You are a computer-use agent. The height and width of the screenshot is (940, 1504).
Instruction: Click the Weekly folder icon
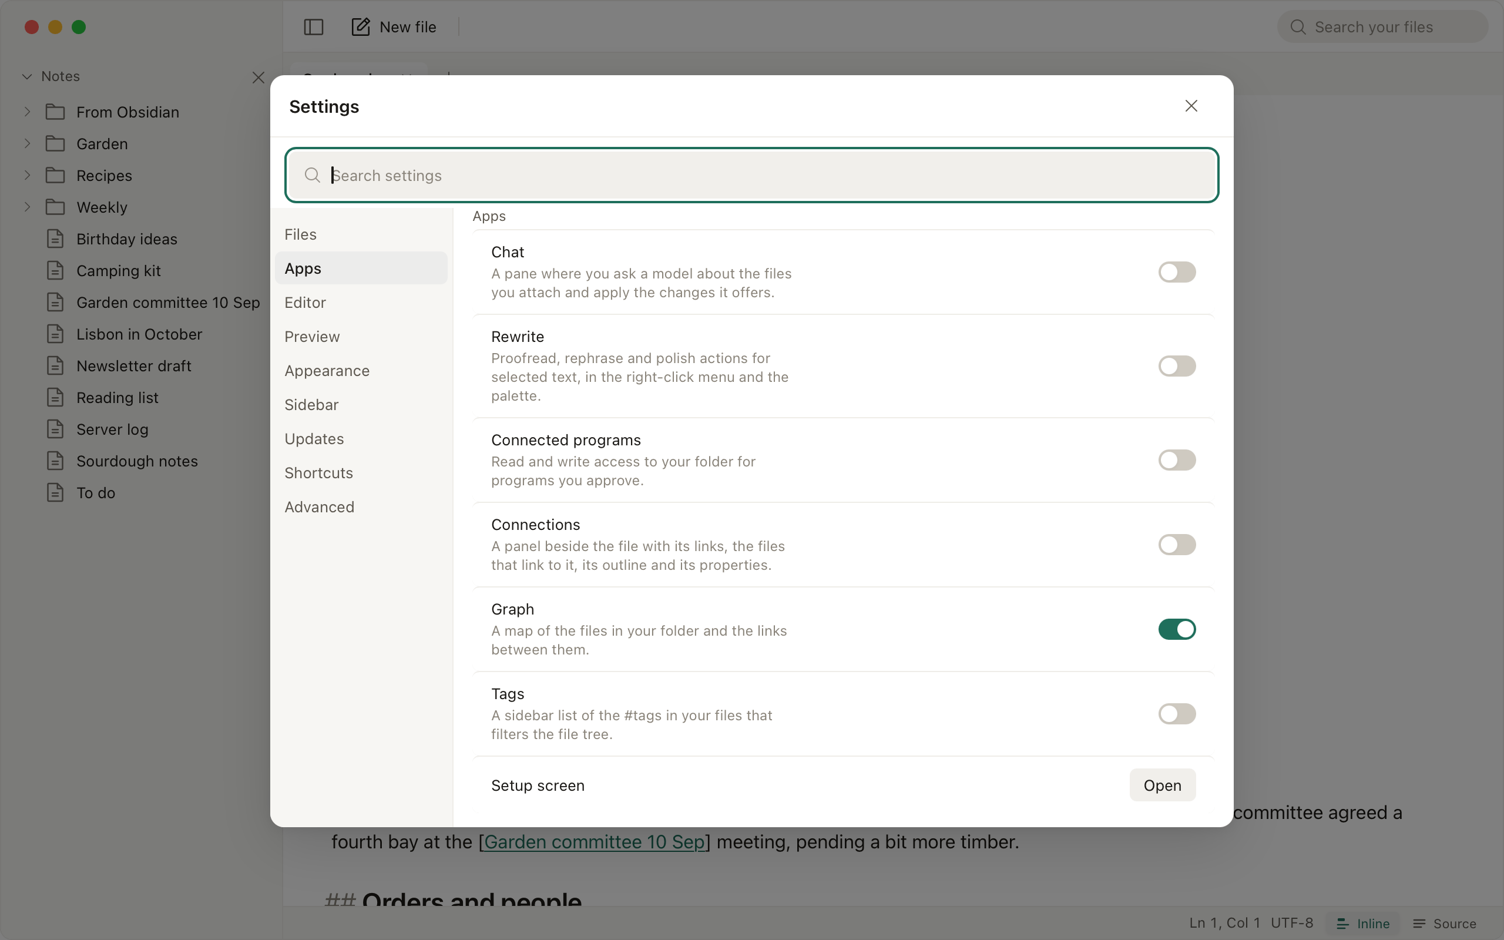tap(55, 207)
